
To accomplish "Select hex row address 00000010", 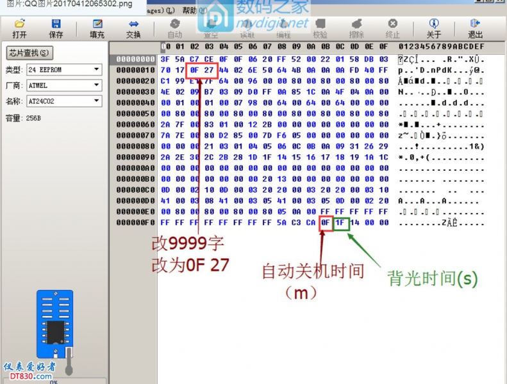I will point(135,70).
